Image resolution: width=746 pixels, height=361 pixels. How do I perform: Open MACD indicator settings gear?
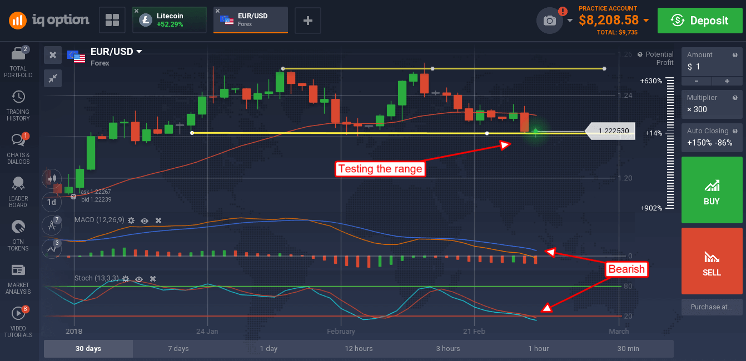click(x=131, y=220)
